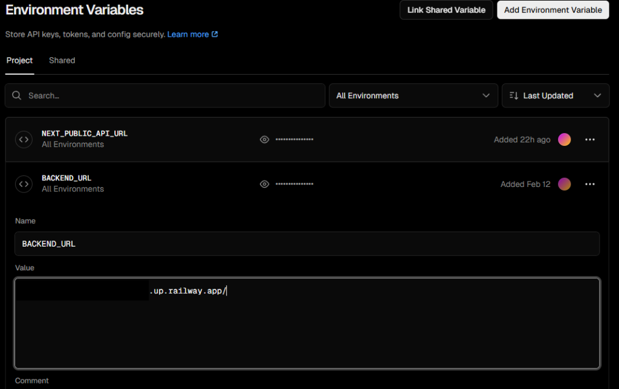This screenshot has width=619, height=389.
Task: Click the search magnifier icon
Action: pos(17,95)
